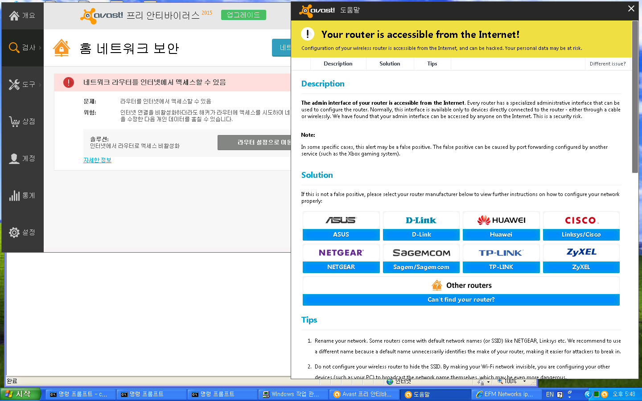Switch to the first 명령 프롬프트 - c... taskbar item
The height and width of the screenshot is (401, 642).
(80, 394)
